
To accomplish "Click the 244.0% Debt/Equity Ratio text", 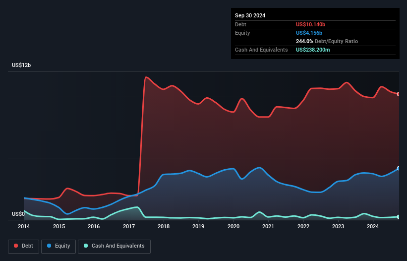I will pyautogui.click(x=327, y=41).
